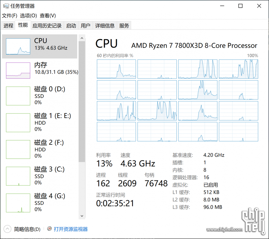The height and width of the screenshot is (239, 269).
Task: Switch to the 进程 tab
Action: pos(8,26)
